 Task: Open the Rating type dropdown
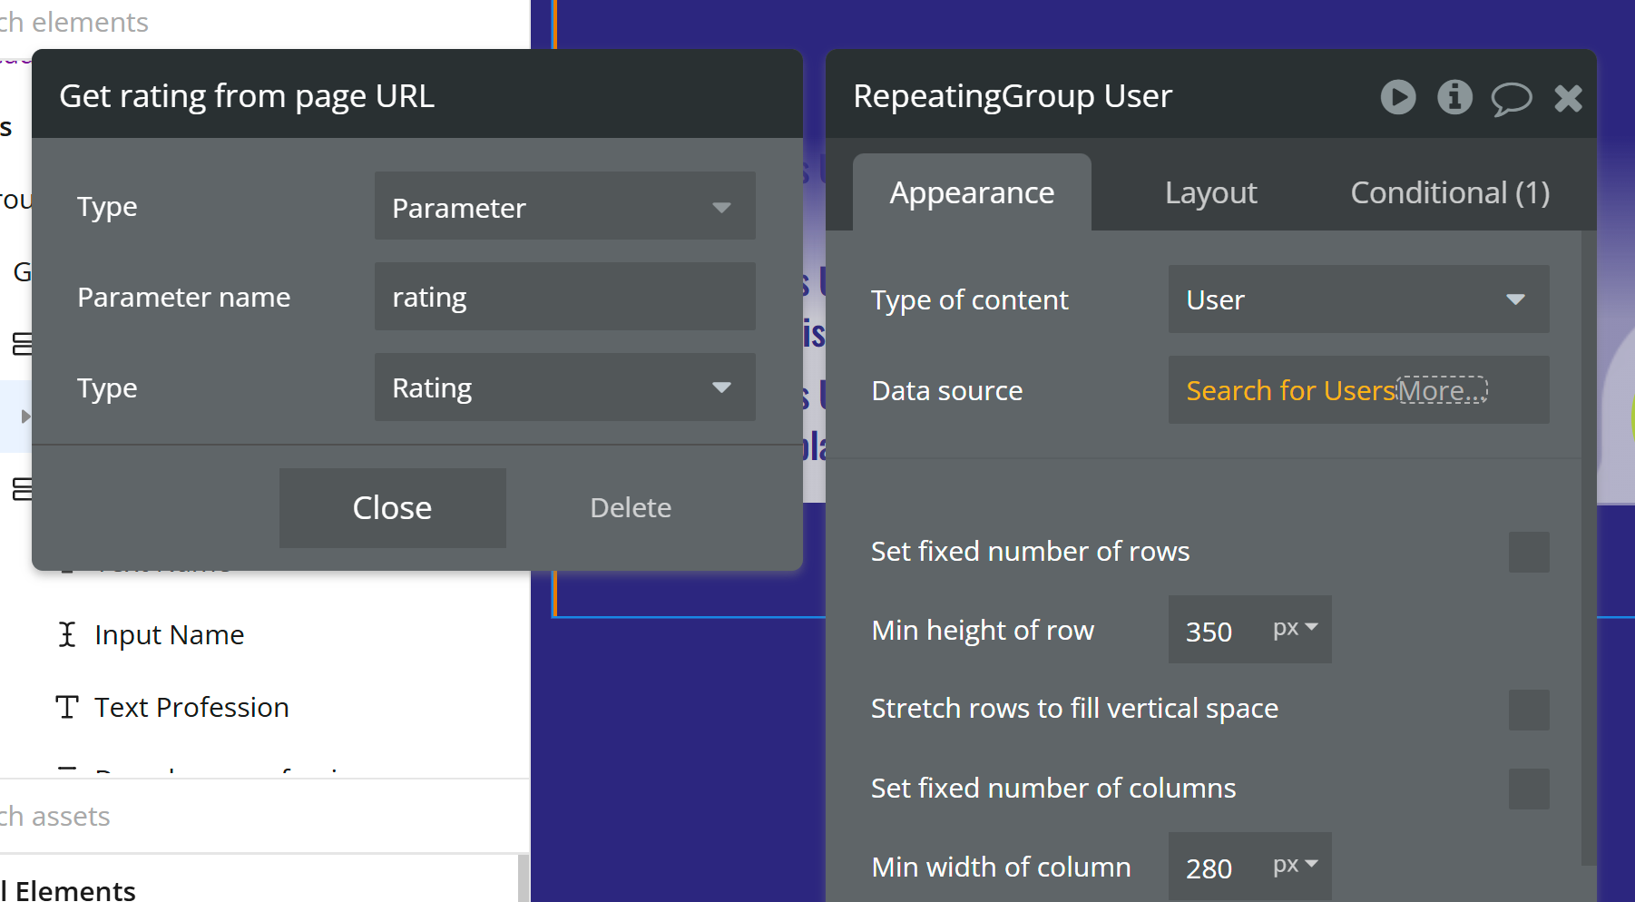click(564, 387)
